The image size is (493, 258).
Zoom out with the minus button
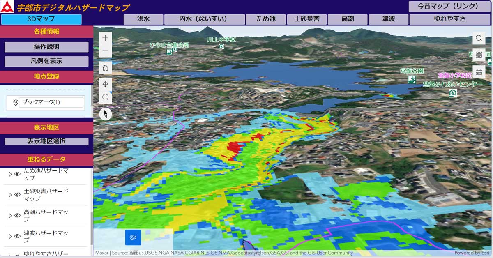(x=106, y=51)
